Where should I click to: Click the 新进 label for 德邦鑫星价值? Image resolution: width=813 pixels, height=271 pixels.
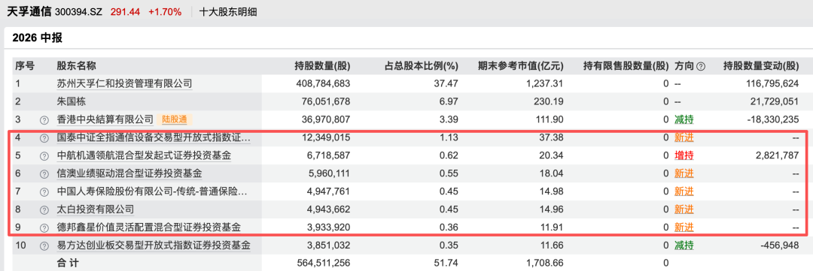click(684, 227)
